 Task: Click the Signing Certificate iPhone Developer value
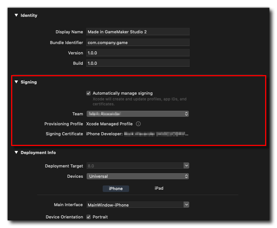(x=137, y=134)
